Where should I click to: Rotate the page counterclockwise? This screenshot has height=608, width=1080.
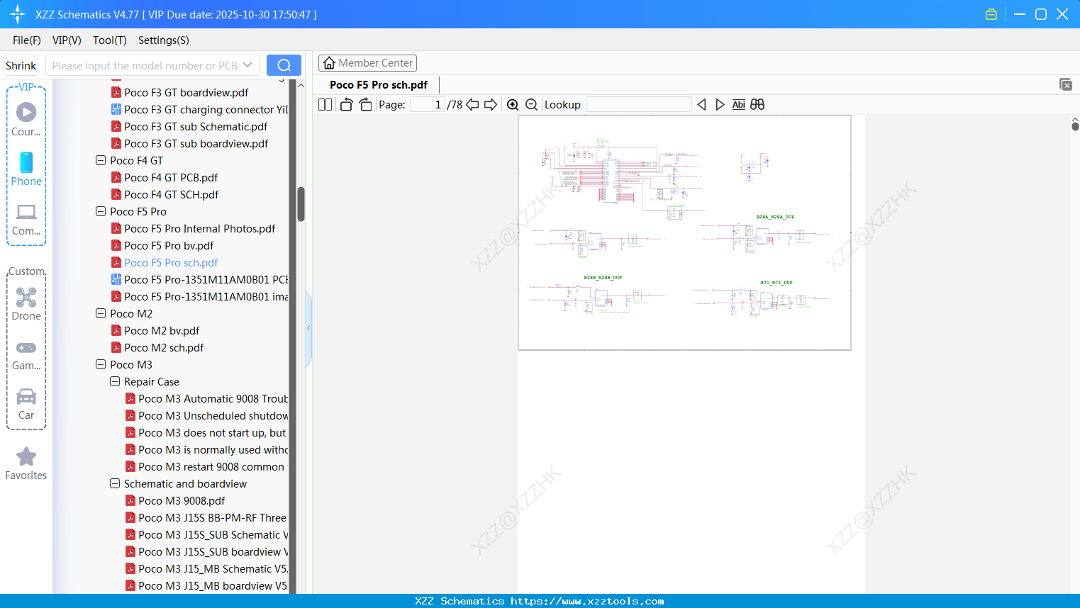346,105
